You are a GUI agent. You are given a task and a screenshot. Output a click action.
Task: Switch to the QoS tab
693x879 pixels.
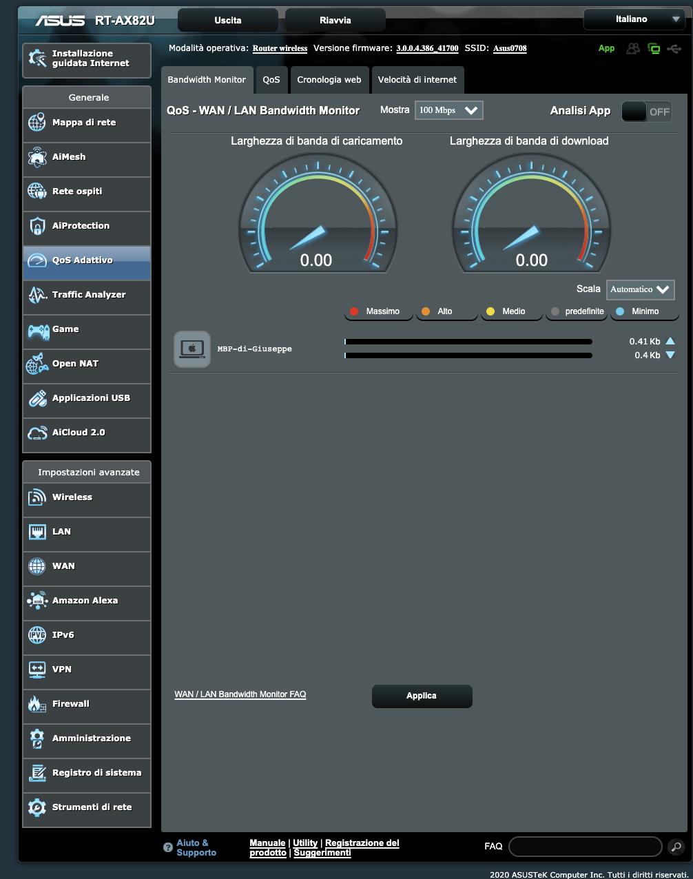point(271,80)
